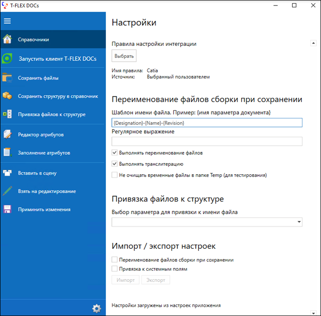Select Сохранить структуру в справочник
This screenshot has width=321, height=316.
53,96
